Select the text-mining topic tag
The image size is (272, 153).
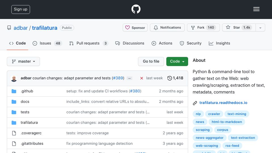237,114
